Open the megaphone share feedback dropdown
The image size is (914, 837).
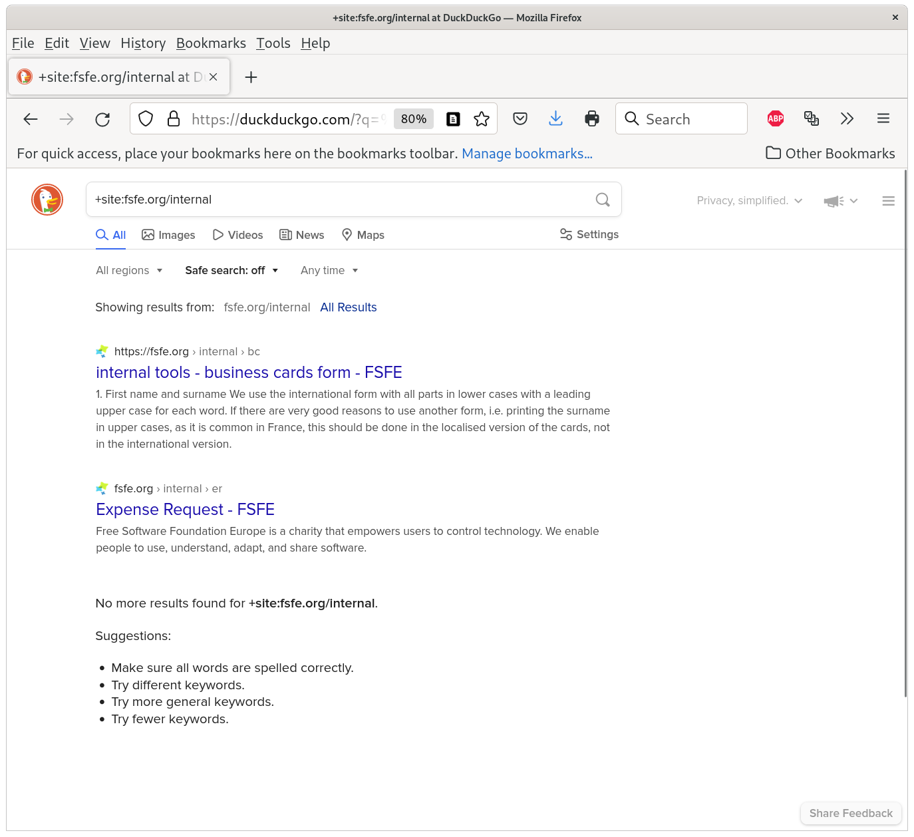(841, 201)
